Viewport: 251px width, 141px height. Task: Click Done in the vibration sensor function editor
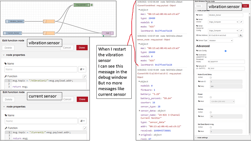(x=82, y=48)
